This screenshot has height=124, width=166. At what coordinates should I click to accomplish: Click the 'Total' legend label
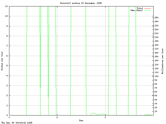click(x=140, y=8)
